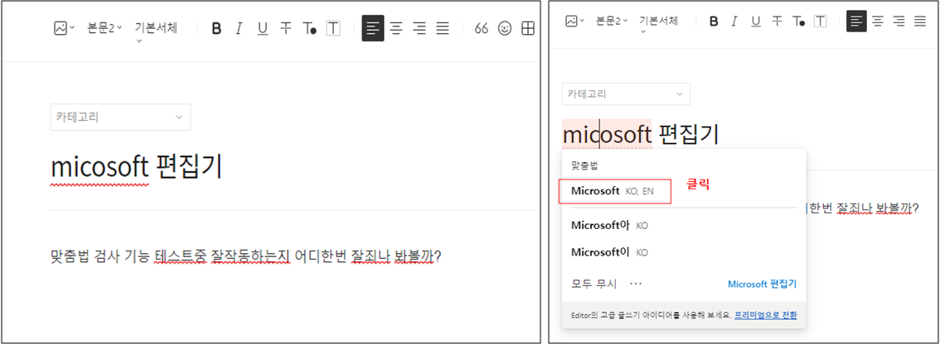940x344 pixels.
Task: Open the 기본서체 font dropdown in left editor
Action: coord(156,31)
